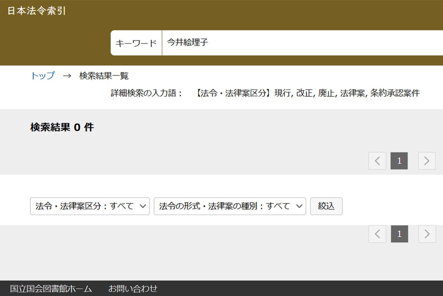The width and height of the screenshot is (443, 296).
Task: Click the 検索結果一覧 breadcrumb entry
Action: tap(104, 76)
